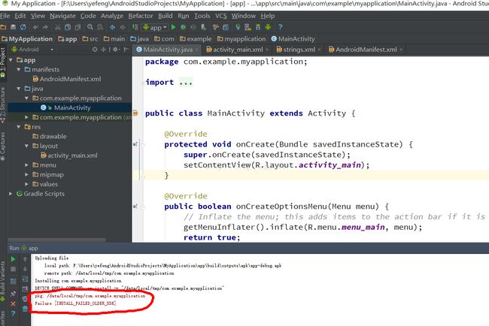This screenshot has height=326, width=489.
Task: Click the Paste icon in the toolbar
Action: (x=77, y=27)
